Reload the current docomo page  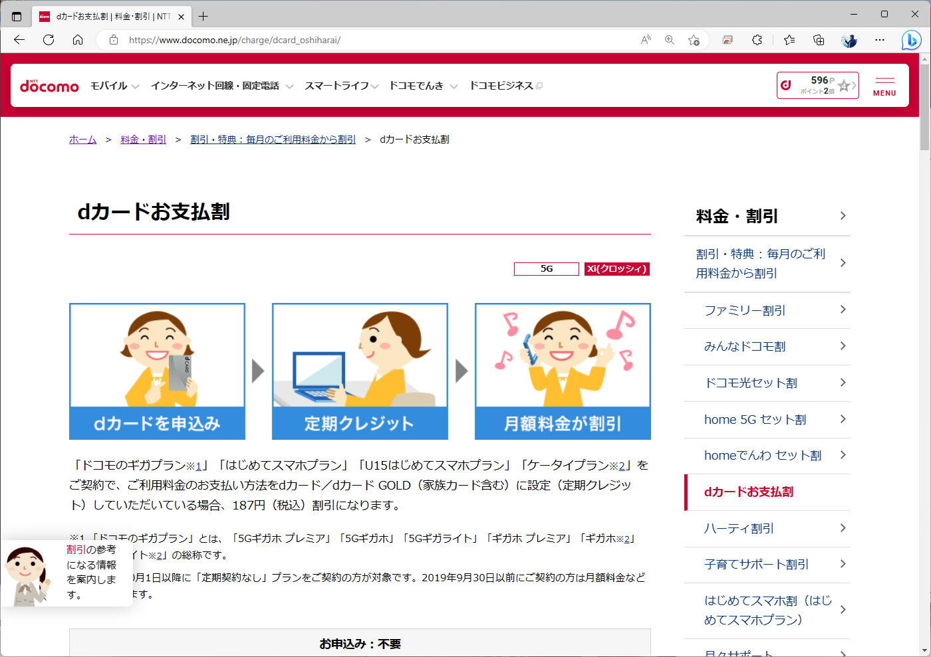49,40
